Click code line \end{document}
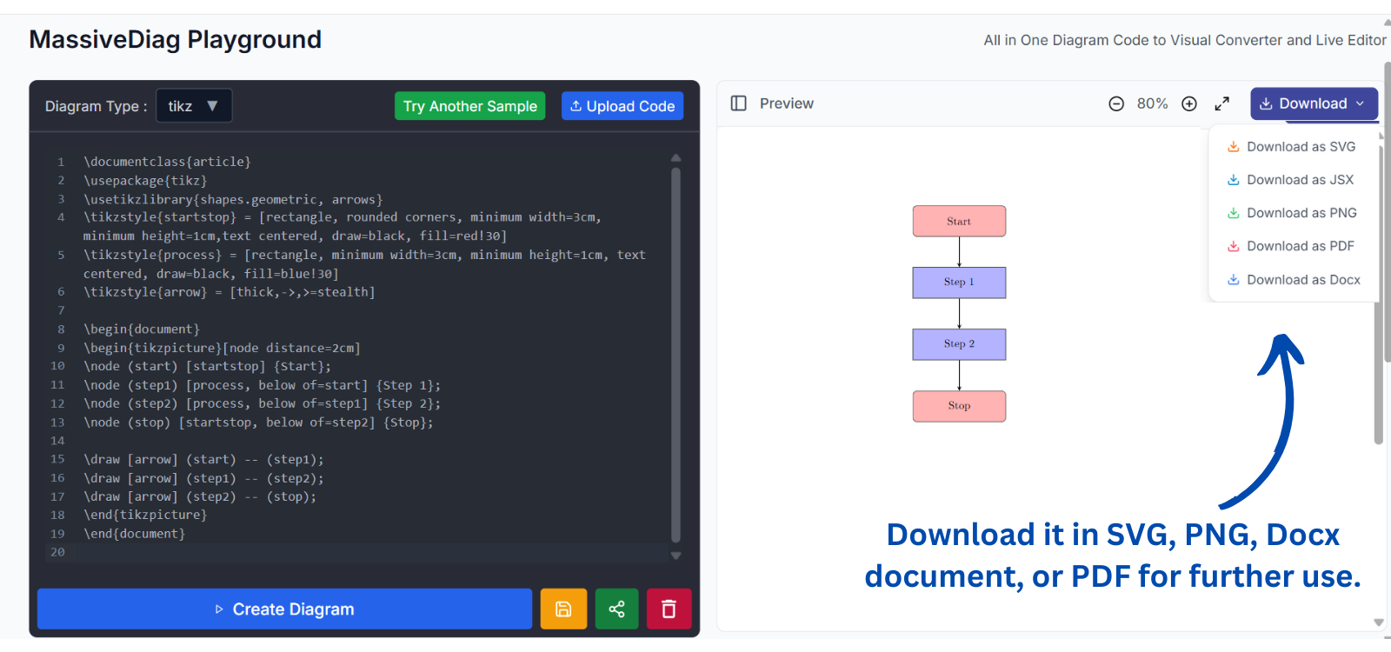1391x652 pixels. pos(134,534)
